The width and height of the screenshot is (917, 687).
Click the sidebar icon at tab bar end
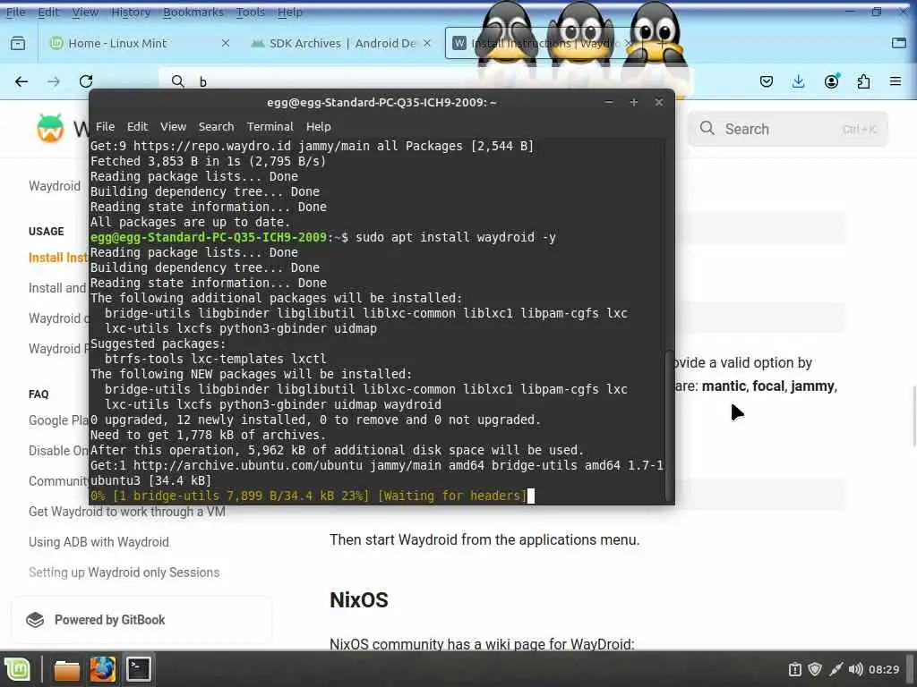tap(899, 43)
